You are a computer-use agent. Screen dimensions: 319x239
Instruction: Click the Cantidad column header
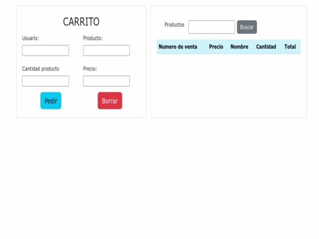(x=266, y=47)
